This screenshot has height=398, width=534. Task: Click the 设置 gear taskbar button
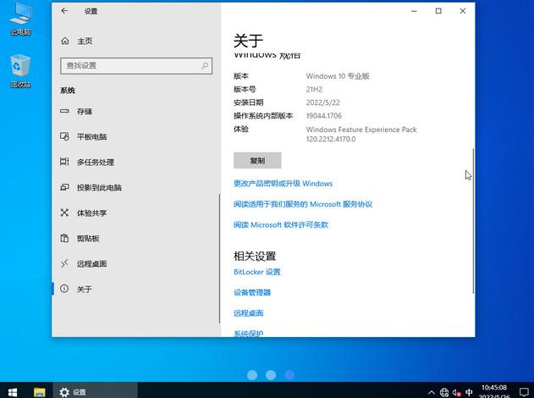[x=95, y=392]
